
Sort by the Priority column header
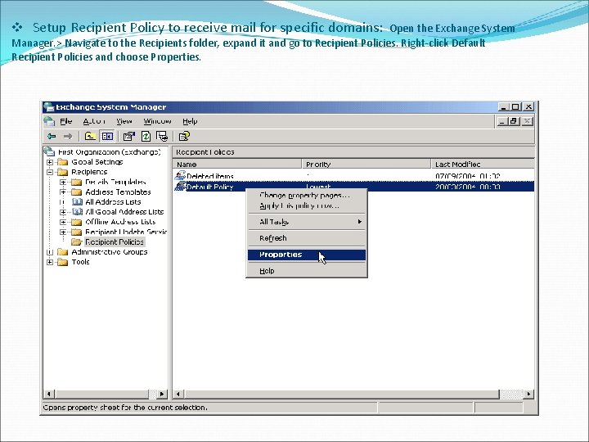(366, 165)
